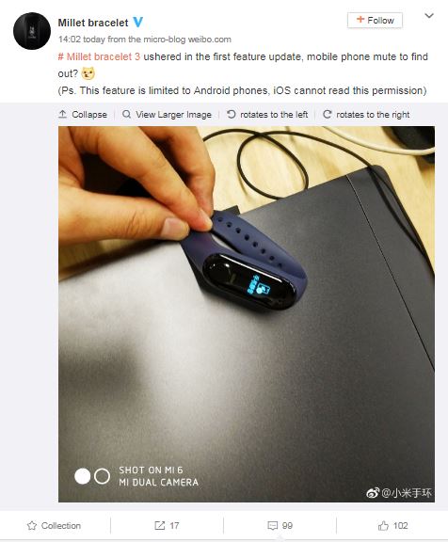The width and height of the screenshot is (448, 542).
Task: Add post to Collection with star
Action: coord(54,525)
